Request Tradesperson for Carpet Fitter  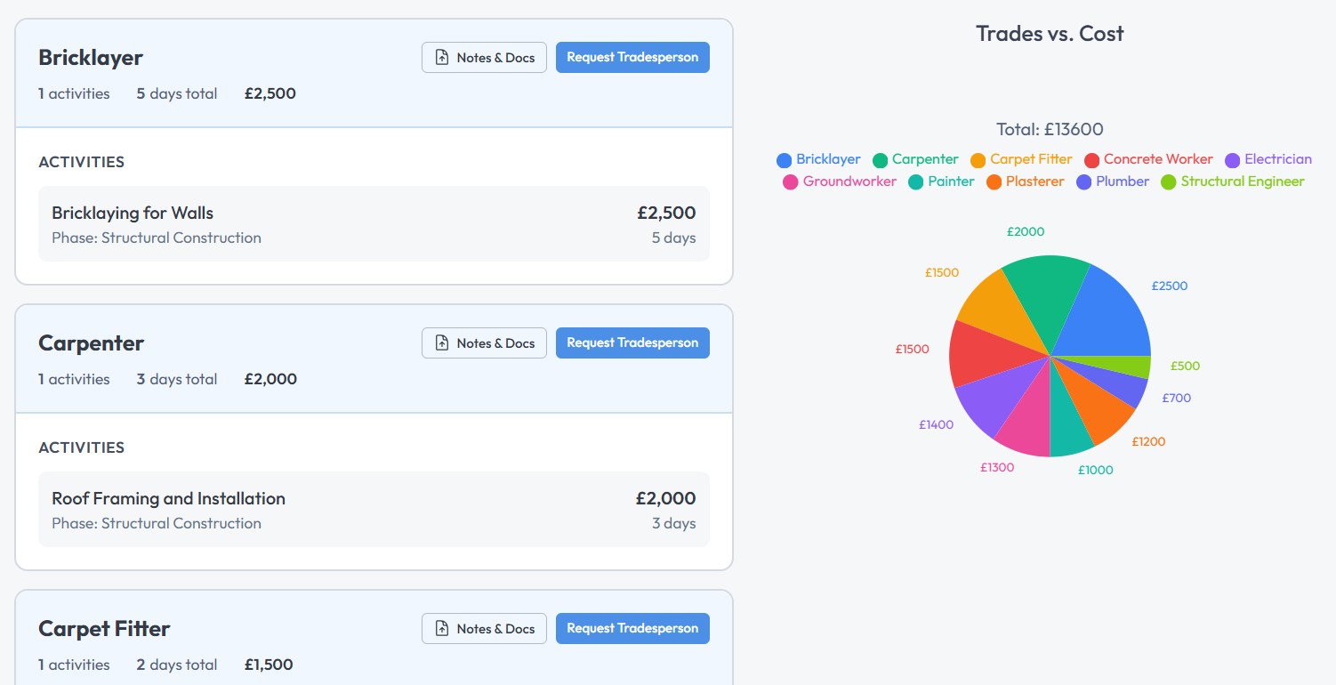(632, 628)
